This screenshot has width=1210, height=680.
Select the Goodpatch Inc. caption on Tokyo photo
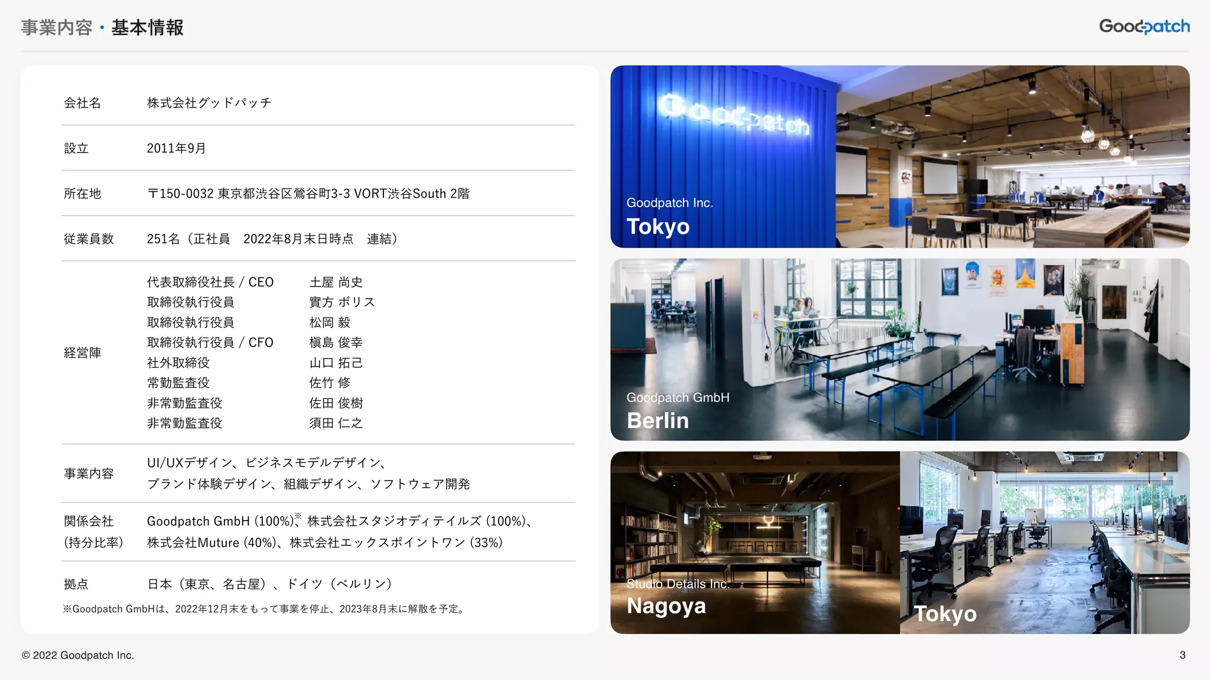pos(670,202)
